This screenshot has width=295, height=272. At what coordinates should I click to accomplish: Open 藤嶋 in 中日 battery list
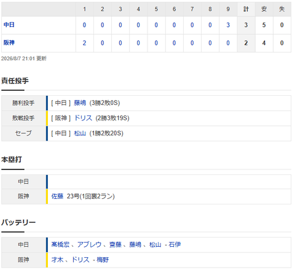click(x=135, y=244)
